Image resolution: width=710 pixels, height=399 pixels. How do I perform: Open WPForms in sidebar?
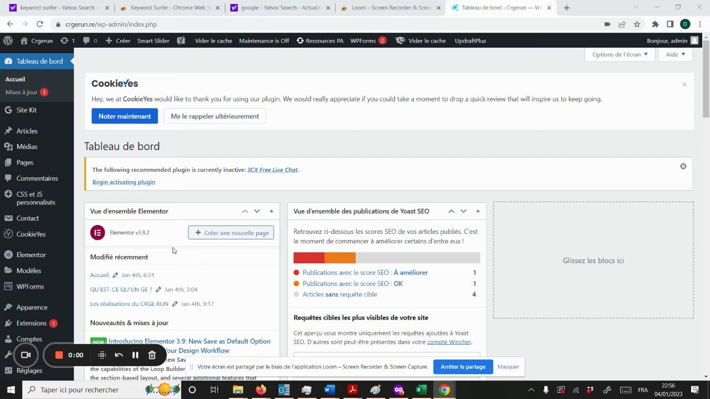(37, 287)
